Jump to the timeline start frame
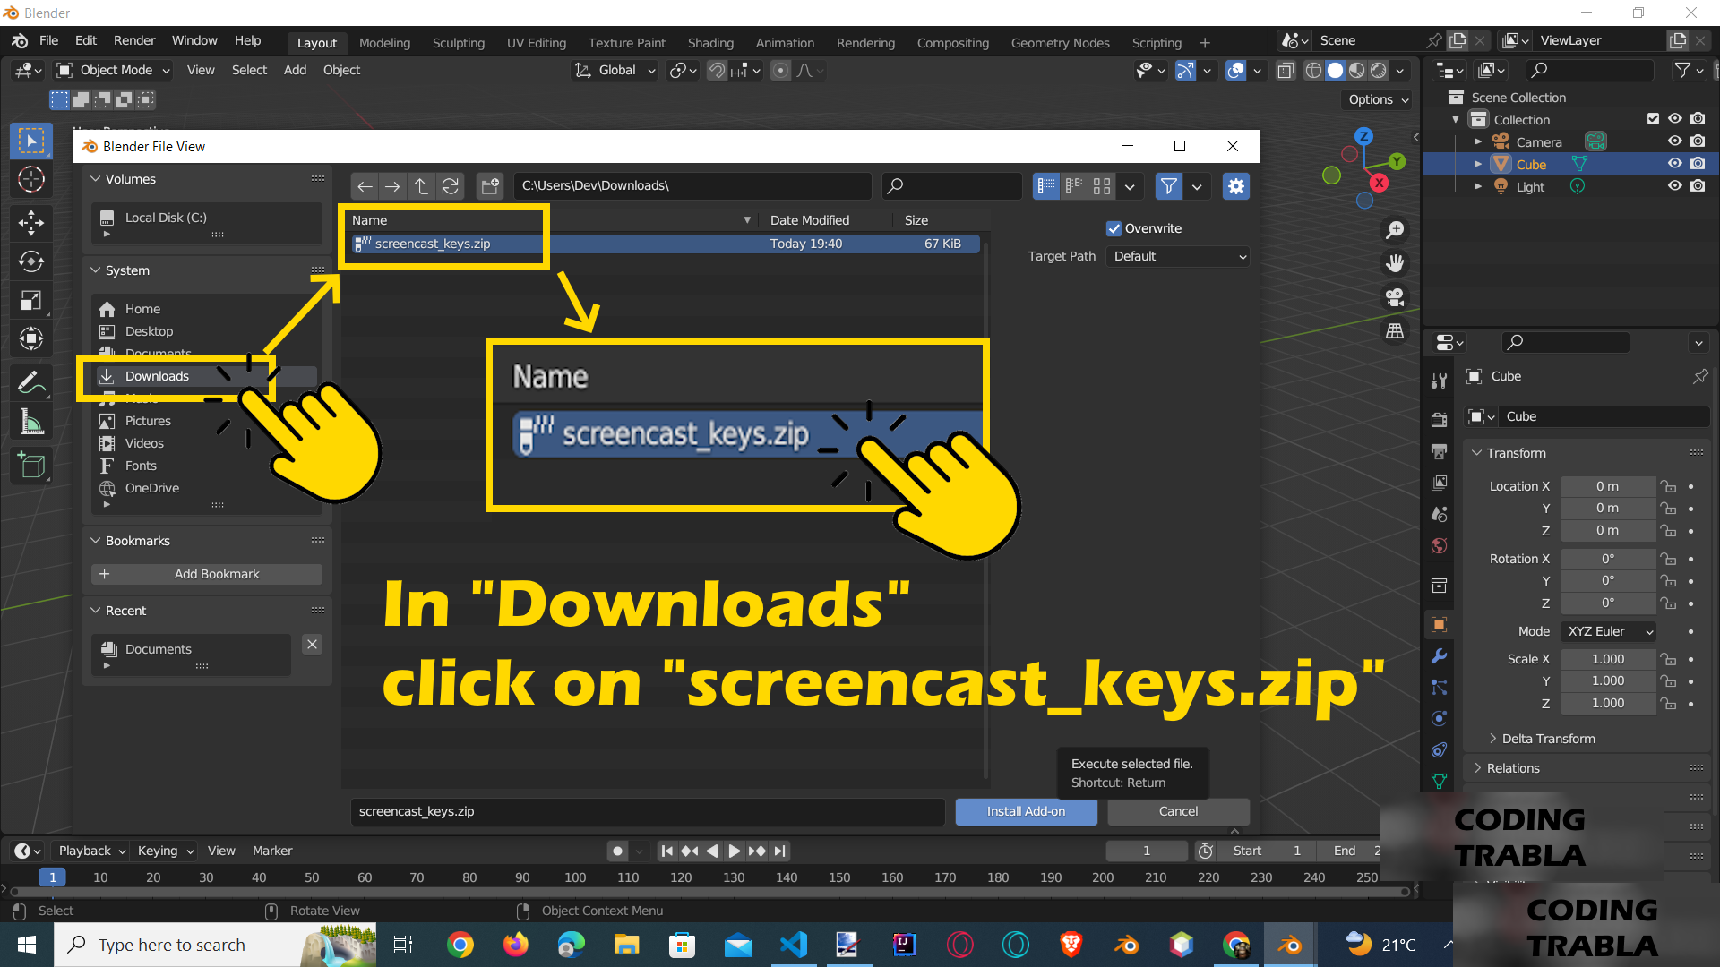 [666, 851]
